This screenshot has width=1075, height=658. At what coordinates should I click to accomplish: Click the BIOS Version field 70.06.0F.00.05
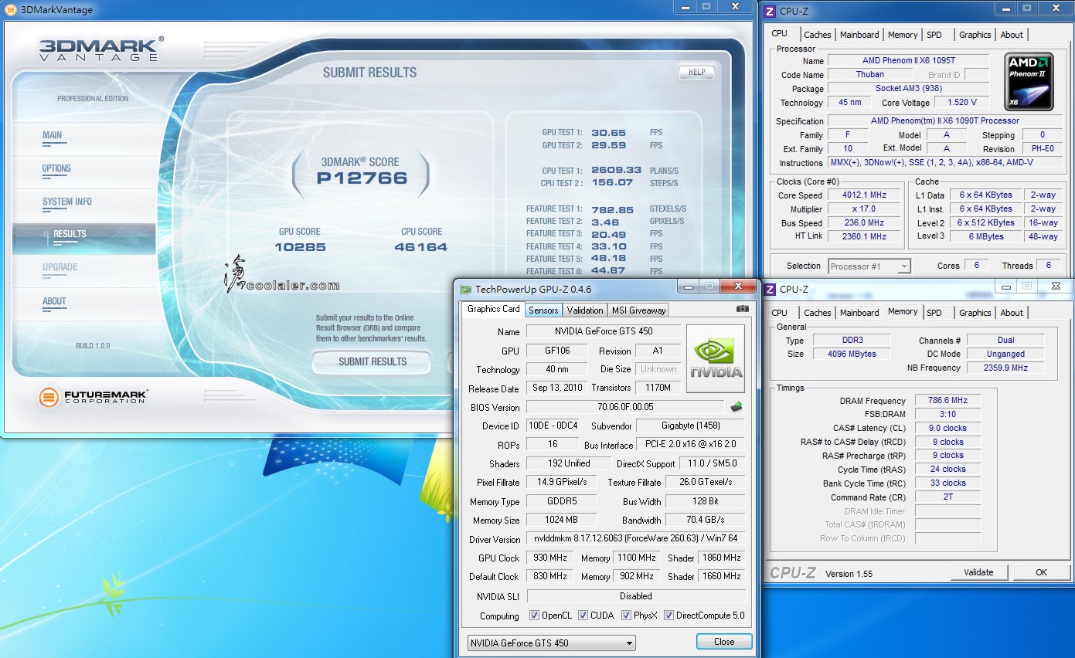[x=625, y=407]
